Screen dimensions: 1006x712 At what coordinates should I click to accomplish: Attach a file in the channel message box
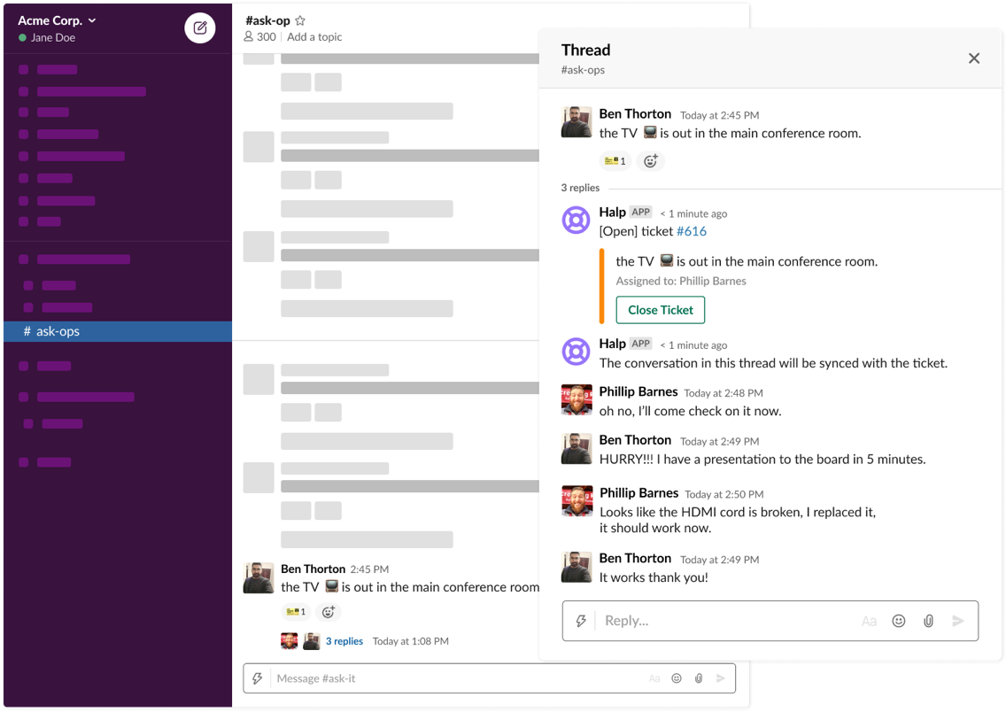point(699,678)
